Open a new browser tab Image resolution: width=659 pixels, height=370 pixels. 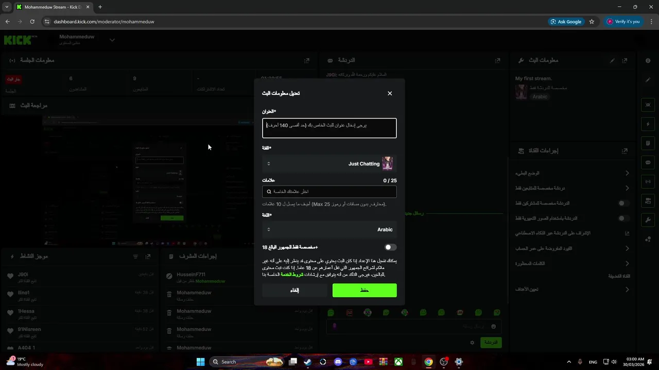[100, 7]
